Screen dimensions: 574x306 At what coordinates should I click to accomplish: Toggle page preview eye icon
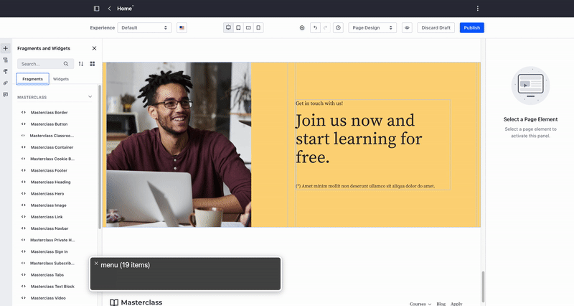407,28
